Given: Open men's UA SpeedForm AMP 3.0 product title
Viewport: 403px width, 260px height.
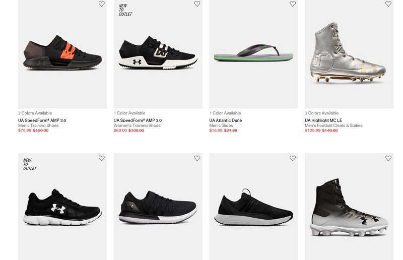Looking at the screenshot, I should pyautogui.click(x=42, y=120).
